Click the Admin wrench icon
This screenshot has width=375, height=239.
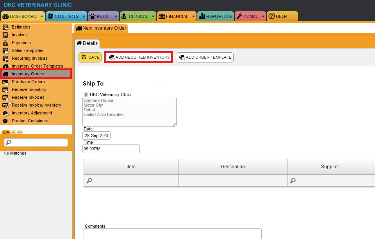tap(239, 16)
